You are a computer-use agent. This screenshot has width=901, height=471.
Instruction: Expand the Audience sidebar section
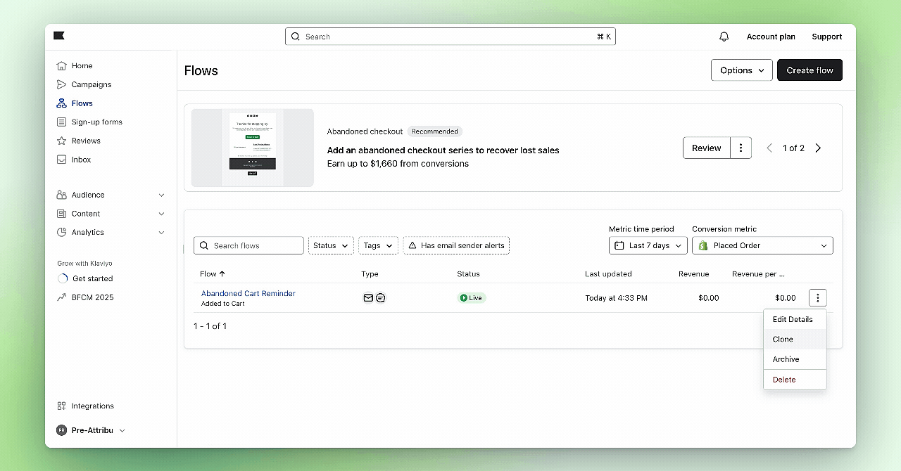(x=161, y=195)
